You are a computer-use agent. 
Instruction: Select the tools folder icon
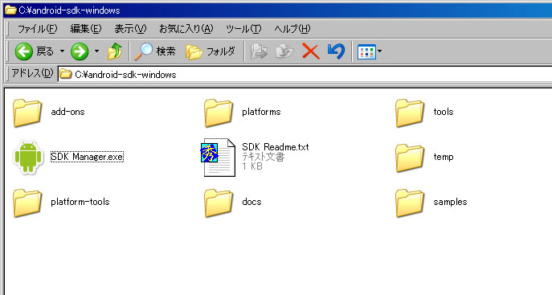(x=410, y=113)
